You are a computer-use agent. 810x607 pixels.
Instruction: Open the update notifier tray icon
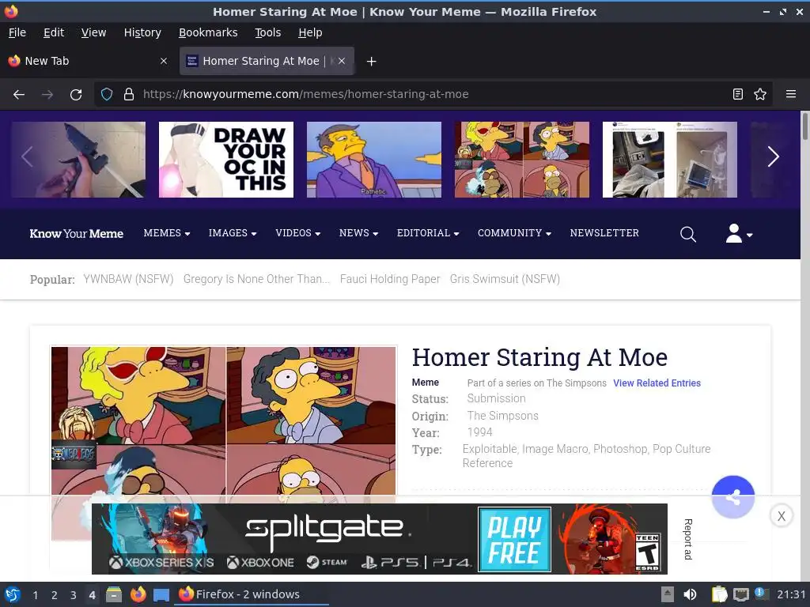point(762,594)
